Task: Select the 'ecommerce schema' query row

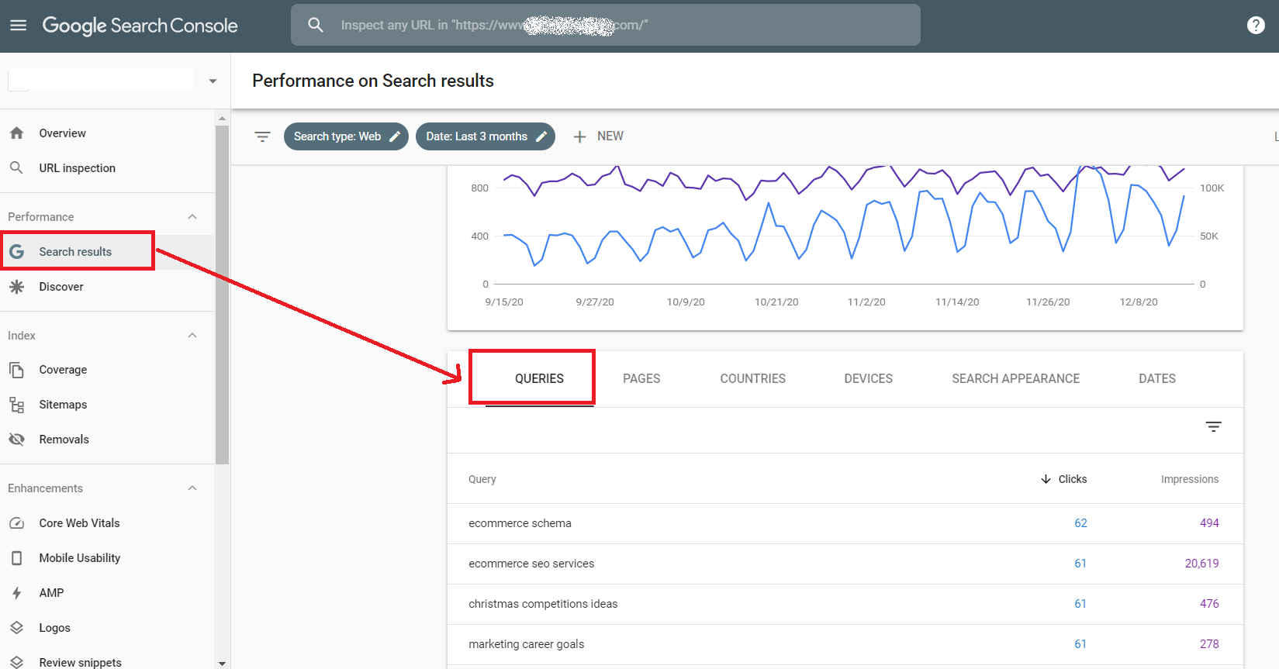Action: click(x=845, y=523)
